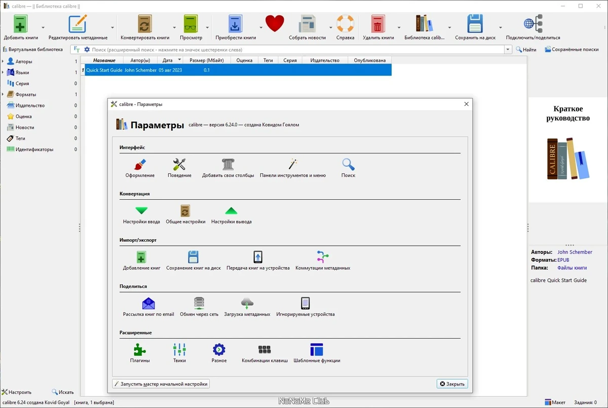Open Обмен через сеть settings
Screen dimensions: 608x408
(x=199, y=307)
